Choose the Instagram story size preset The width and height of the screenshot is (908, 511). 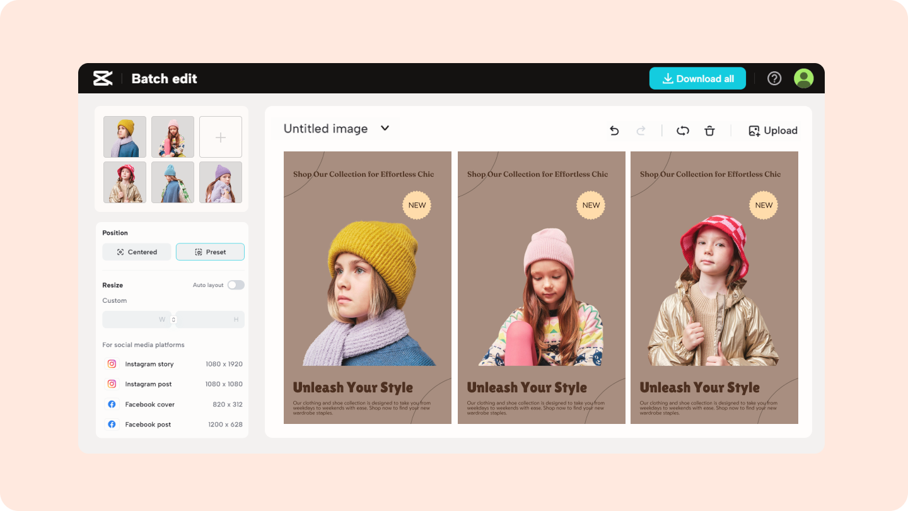[x=173, y=364]
